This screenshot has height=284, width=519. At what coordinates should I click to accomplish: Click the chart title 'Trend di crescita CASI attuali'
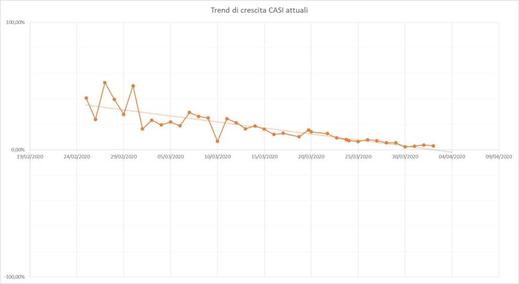pyautogui.click(x=259, y=10)
